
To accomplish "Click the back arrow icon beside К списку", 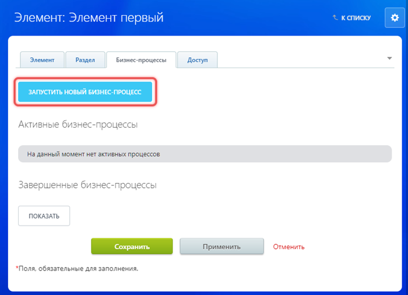I will pos(335,18).
